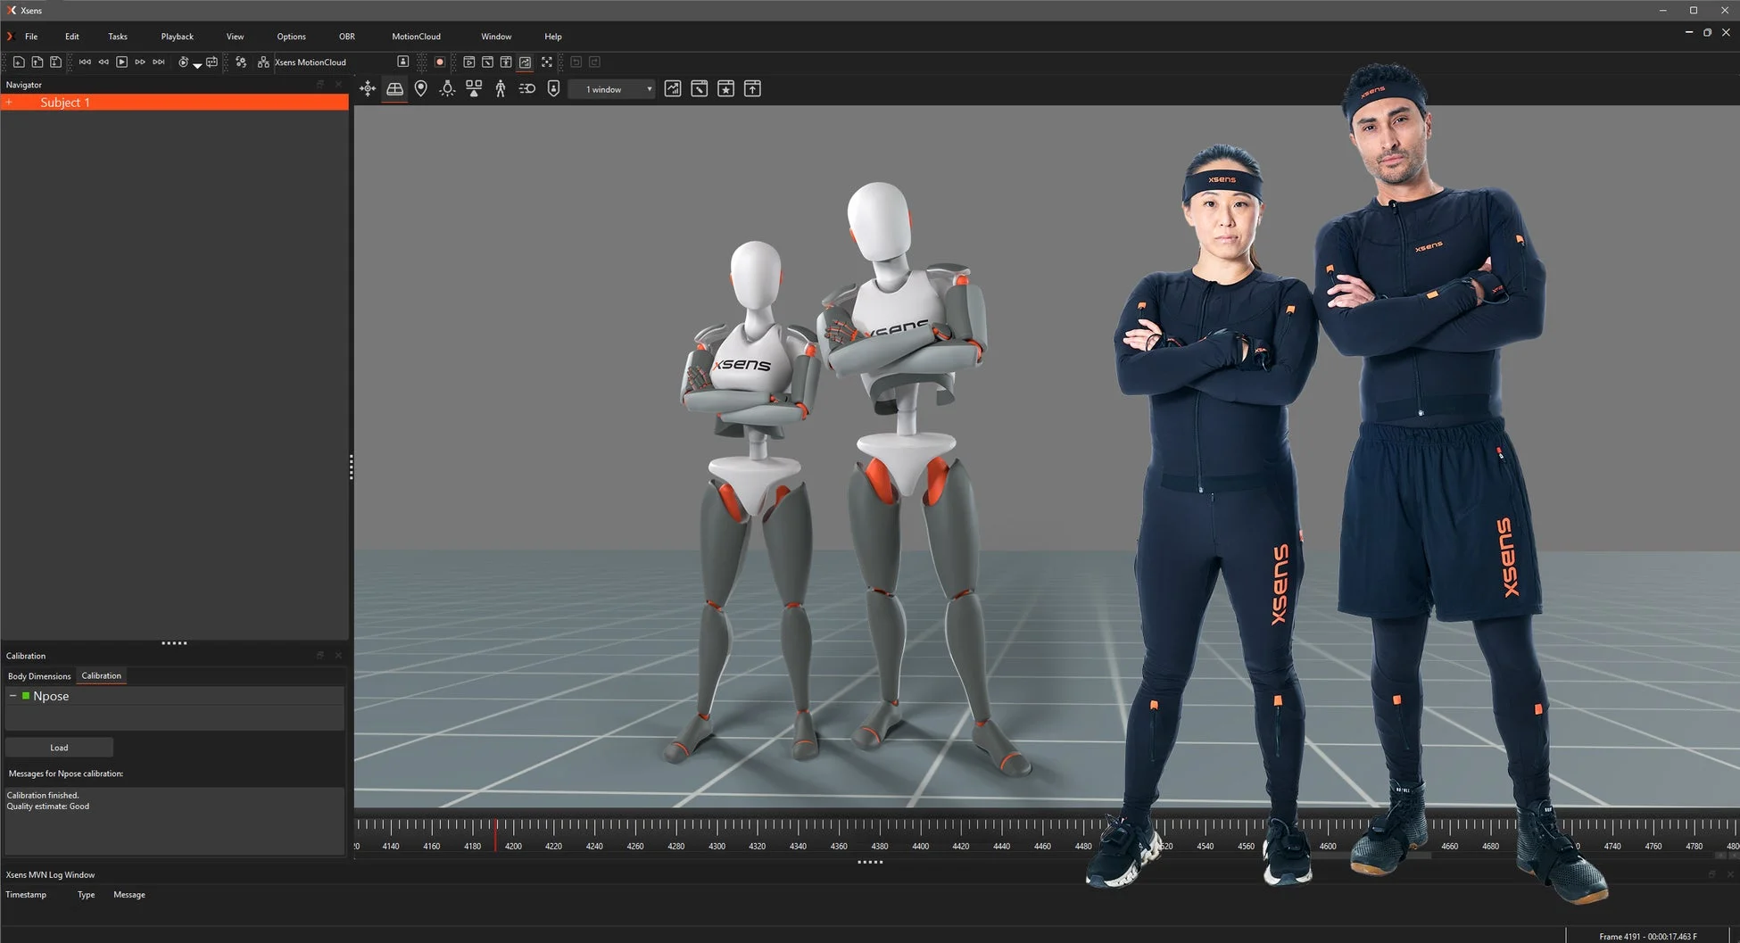The image size is (1740, 943).
Task: Click the light bulb lighting icon
Action: tap(447, 88)
